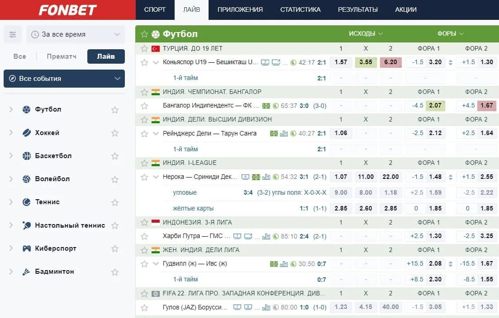
Task: Open video broadcast icon for Konyaspor U19 match
Action: coord(276,63)
